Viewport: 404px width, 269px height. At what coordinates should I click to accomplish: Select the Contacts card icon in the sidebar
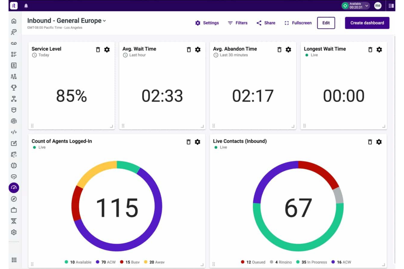pos(14,65)
